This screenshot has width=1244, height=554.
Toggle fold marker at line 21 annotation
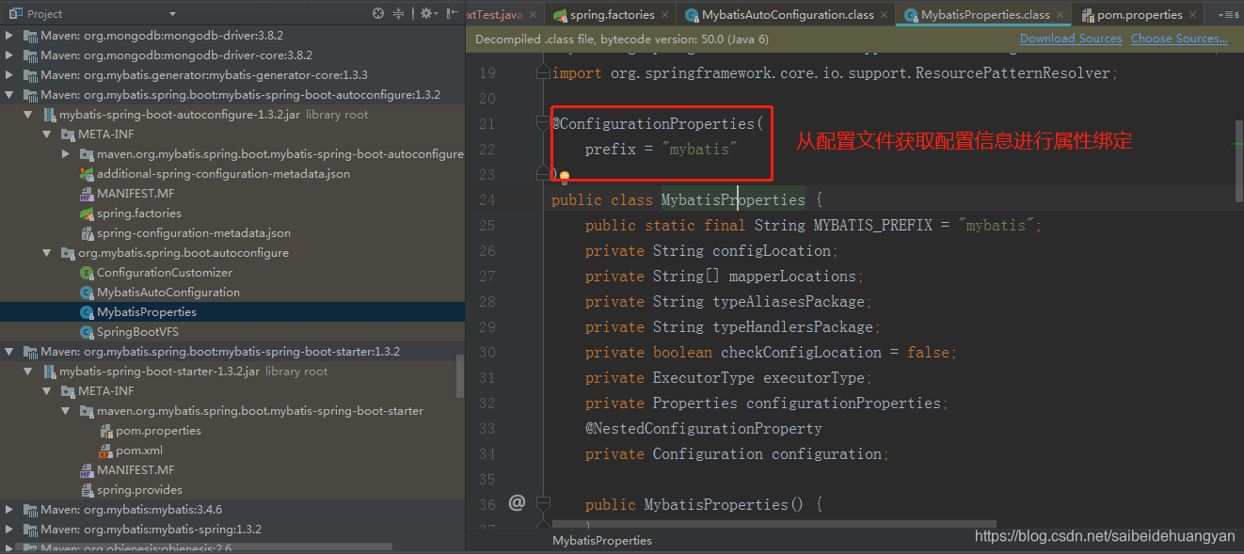[543, 123]
